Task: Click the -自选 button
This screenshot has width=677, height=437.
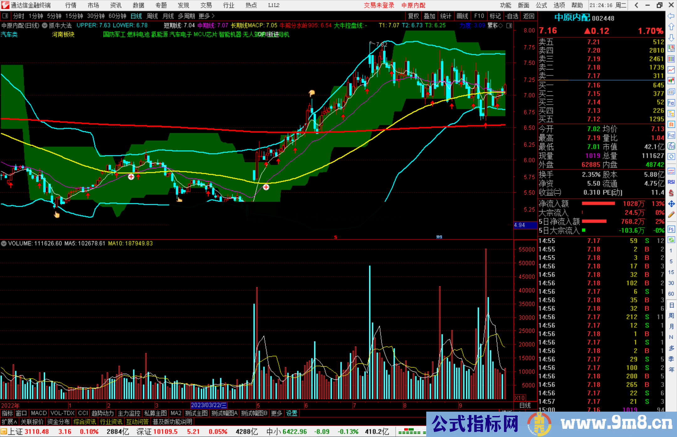Action: (x=512, y=16)
